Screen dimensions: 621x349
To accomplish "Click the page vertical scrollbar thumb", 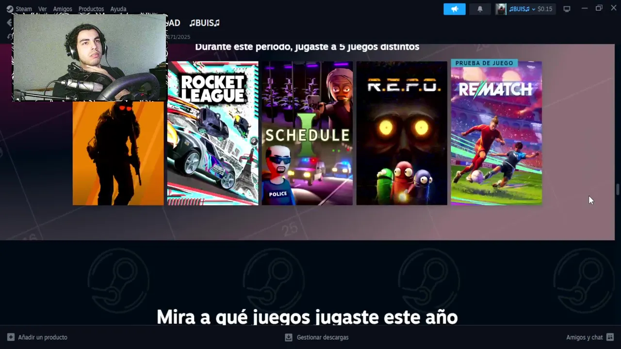I will click(618, 190).
